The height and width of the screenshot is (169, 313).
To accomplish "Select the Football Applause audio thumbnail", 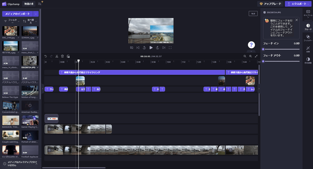I will coord(30,150).
